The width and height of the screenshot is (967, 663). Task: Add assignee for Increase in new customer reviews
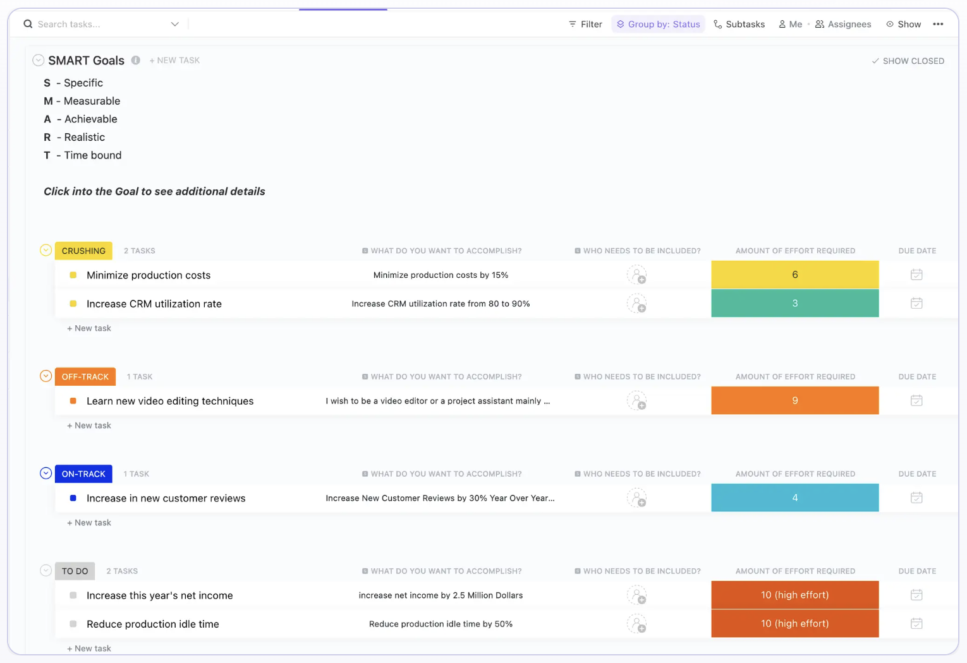[x=636, y=498]
